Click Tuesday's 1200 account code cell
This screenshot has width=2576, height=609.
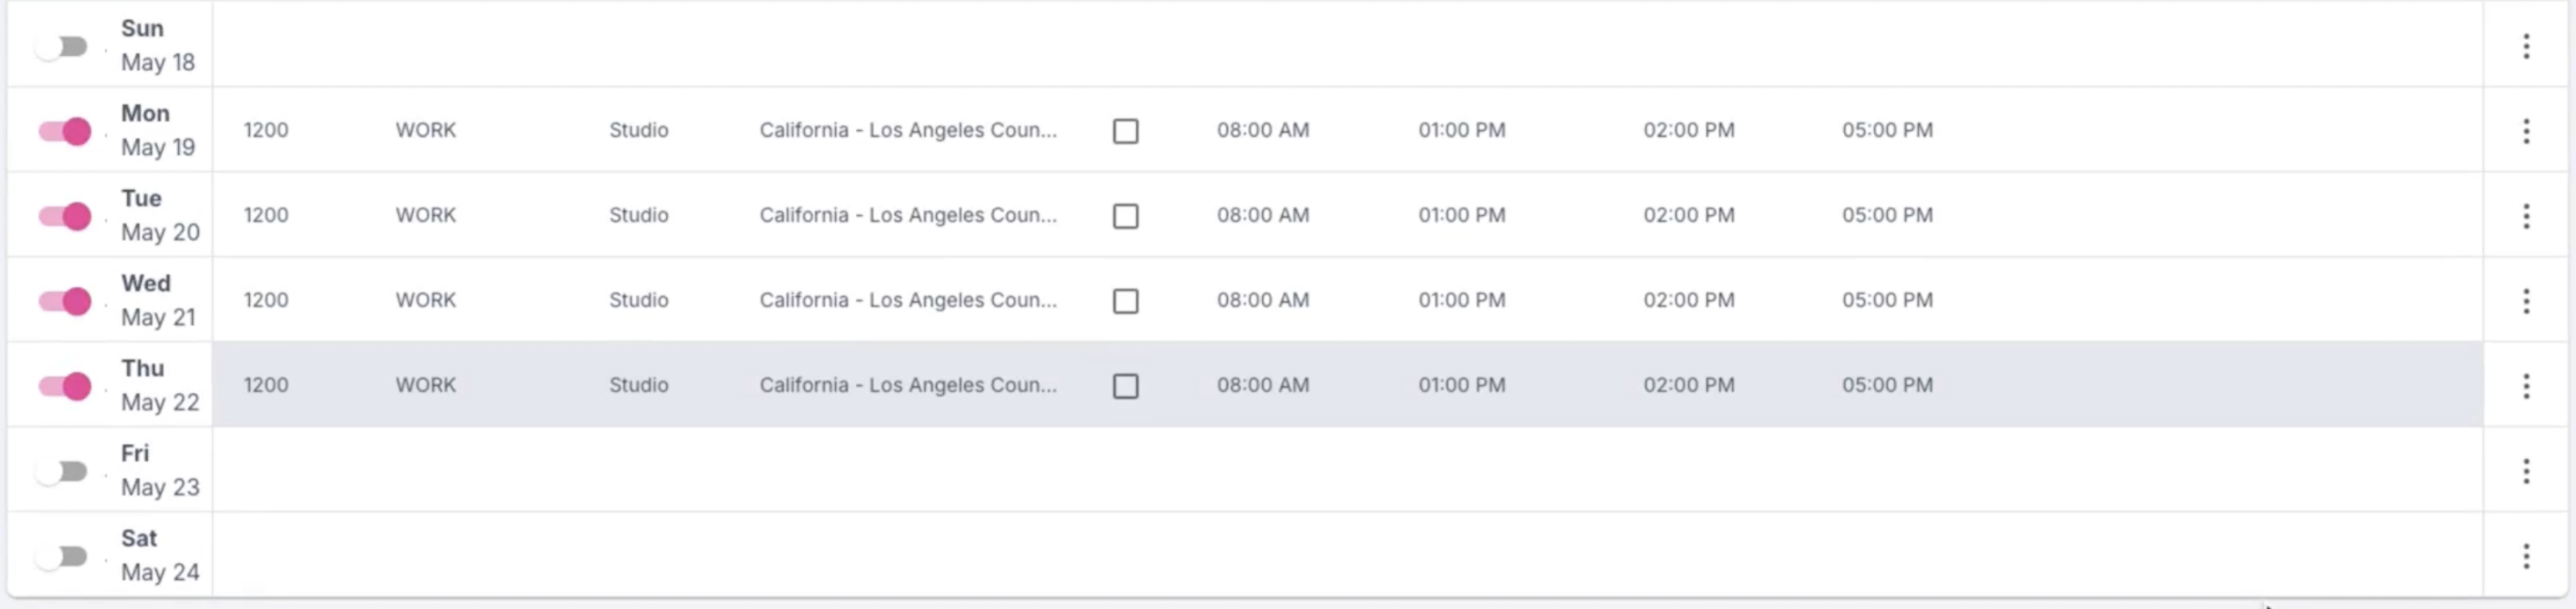point(265,214)
